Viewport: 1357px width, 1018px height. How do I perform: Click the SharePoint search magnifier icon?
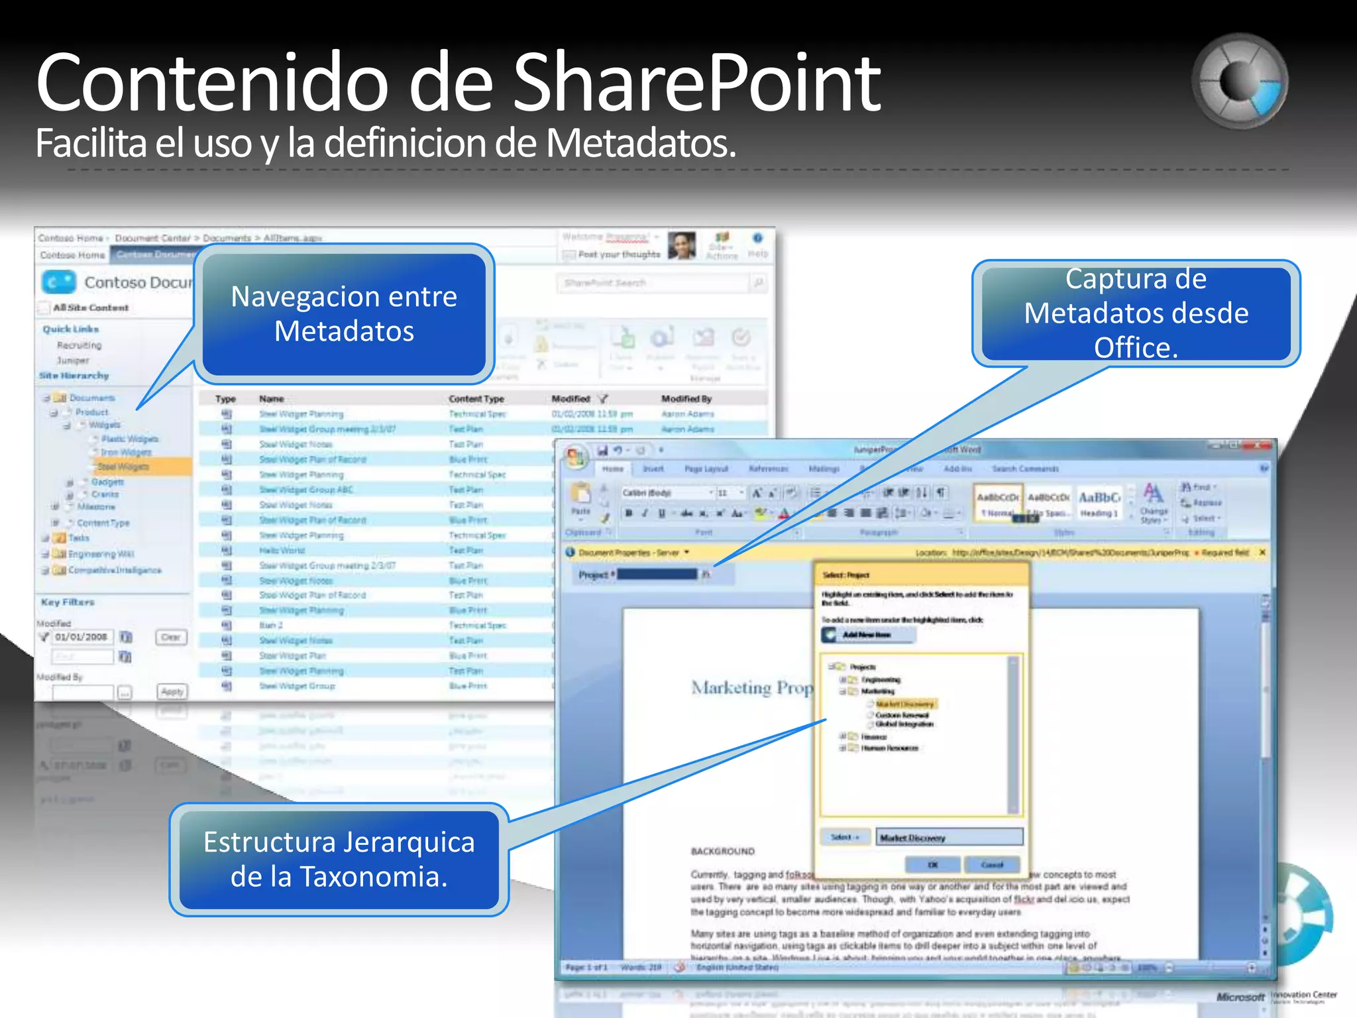pos(759,283)
